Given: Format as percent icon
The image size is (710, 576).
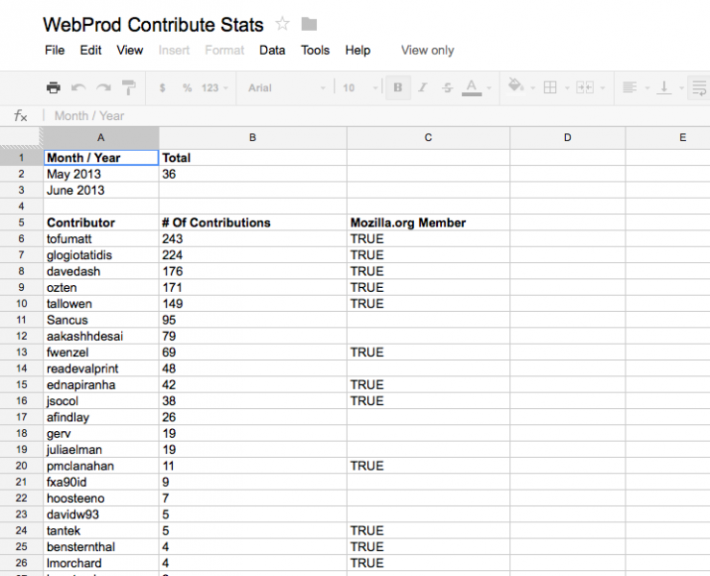Looking at the screenshot, I should pos(187,87).
